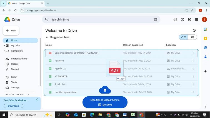Open the Google apps grid
Viewport: 210px width, 118px height.
tap(196, 19)
